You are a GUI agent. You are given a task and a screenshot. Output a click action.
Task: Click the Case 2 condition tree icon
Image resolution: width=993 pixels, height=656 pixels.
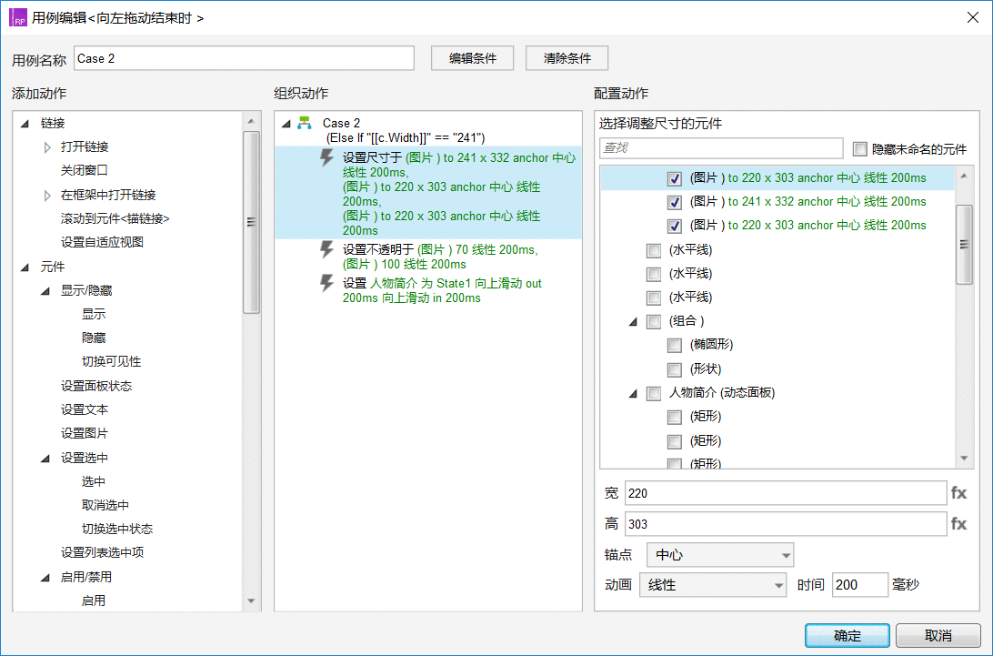[305, 122]
